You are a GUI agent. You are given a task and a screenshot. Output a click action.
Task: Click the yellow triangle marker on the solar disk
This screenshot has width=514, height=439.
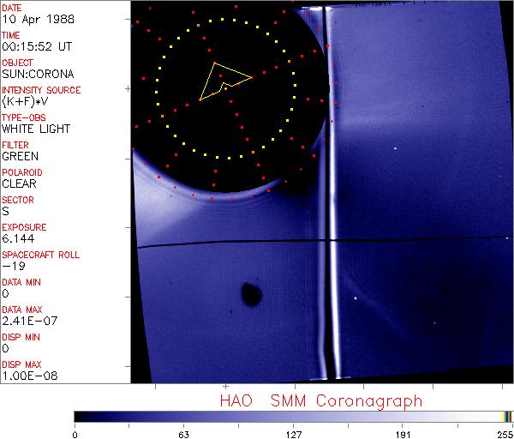pos(222,81)
